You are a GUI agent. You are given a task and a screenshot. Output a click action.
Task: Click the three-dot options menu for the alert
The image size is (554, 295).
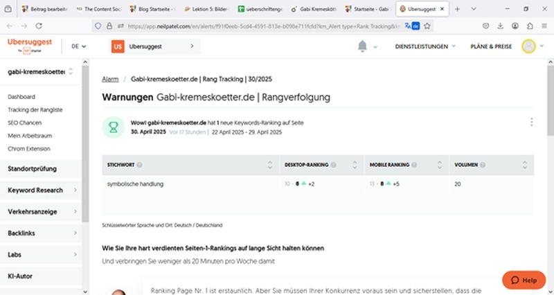pyautogui.click(x=531, y=123)
